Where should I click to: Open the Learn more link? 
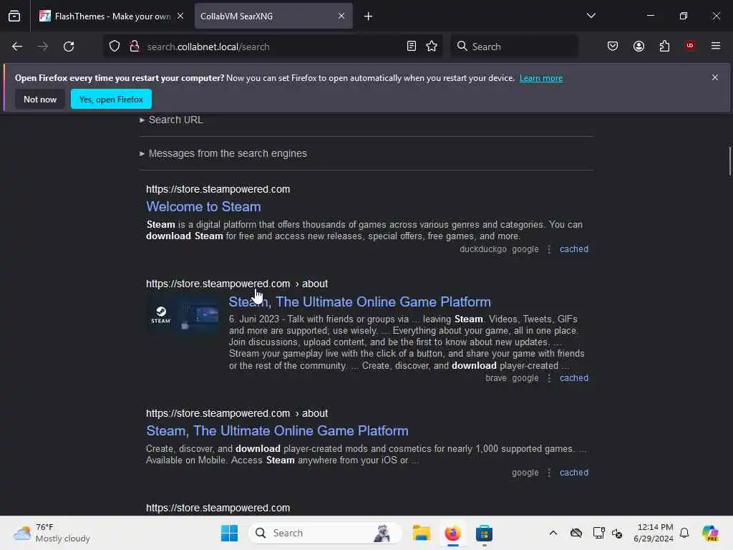click(541, 78)
